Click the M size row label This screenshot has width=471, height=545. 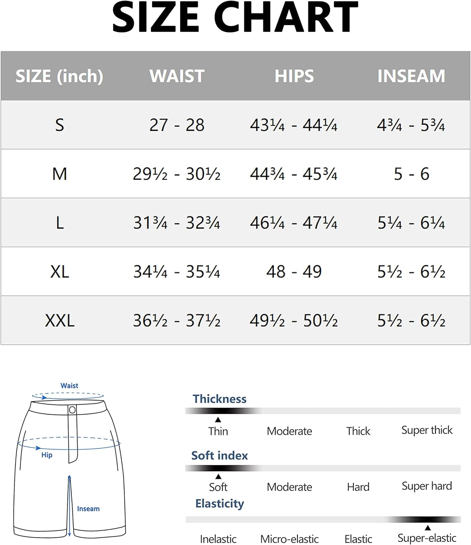[x=60, y=174]
